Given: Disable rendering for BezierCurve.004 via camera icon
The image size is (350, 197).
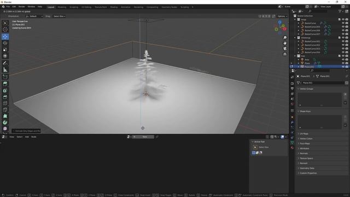Looking at the screenshot, I should [347, 53].
